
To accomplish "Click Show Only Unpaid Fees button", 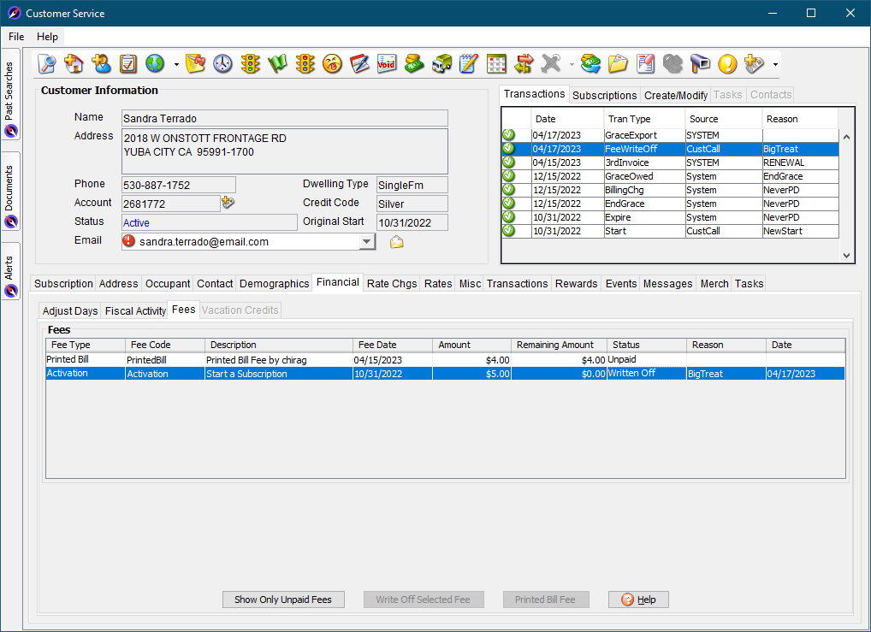I will point(283,600).
